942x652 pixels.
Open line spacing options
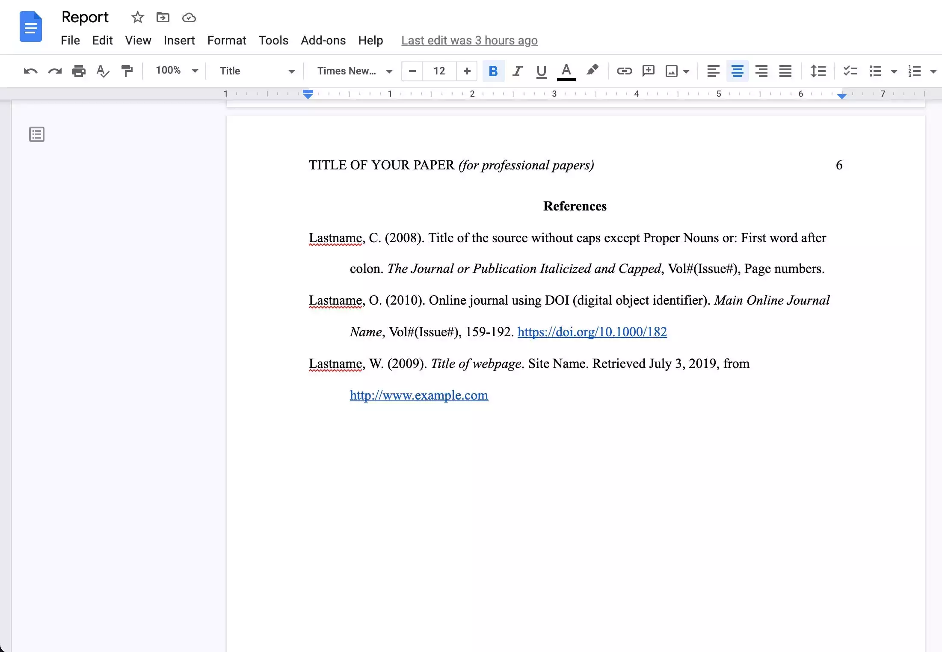818,71
